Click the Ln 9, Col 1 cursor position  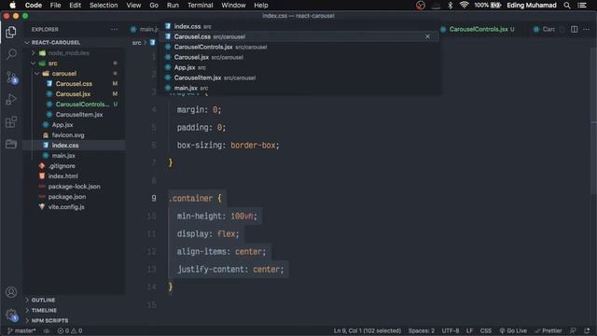point(367,330)
